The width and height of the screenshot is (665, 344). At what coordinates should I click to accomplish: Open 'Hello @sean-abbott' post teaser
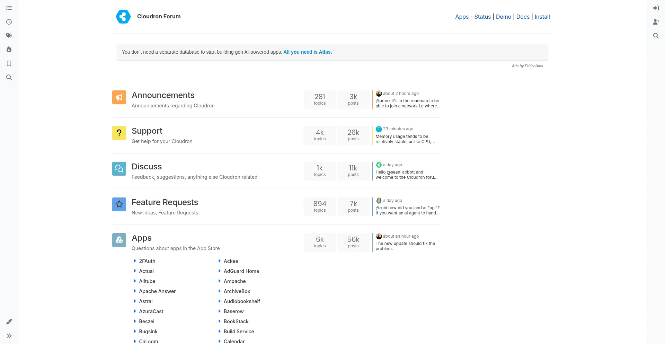(x=406, y=175)
